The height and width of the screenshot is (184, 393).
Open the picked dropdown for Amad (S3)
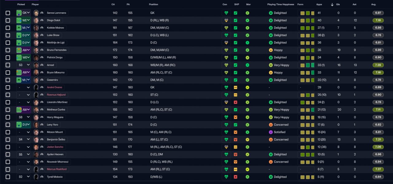(x=24, y=65)
